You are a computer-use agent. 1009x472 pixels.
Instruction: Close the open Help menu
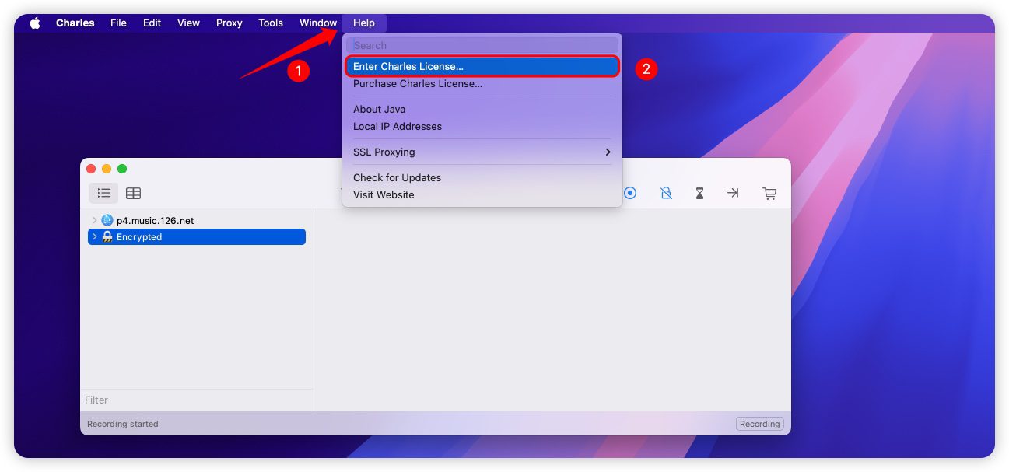coord(364,23)
